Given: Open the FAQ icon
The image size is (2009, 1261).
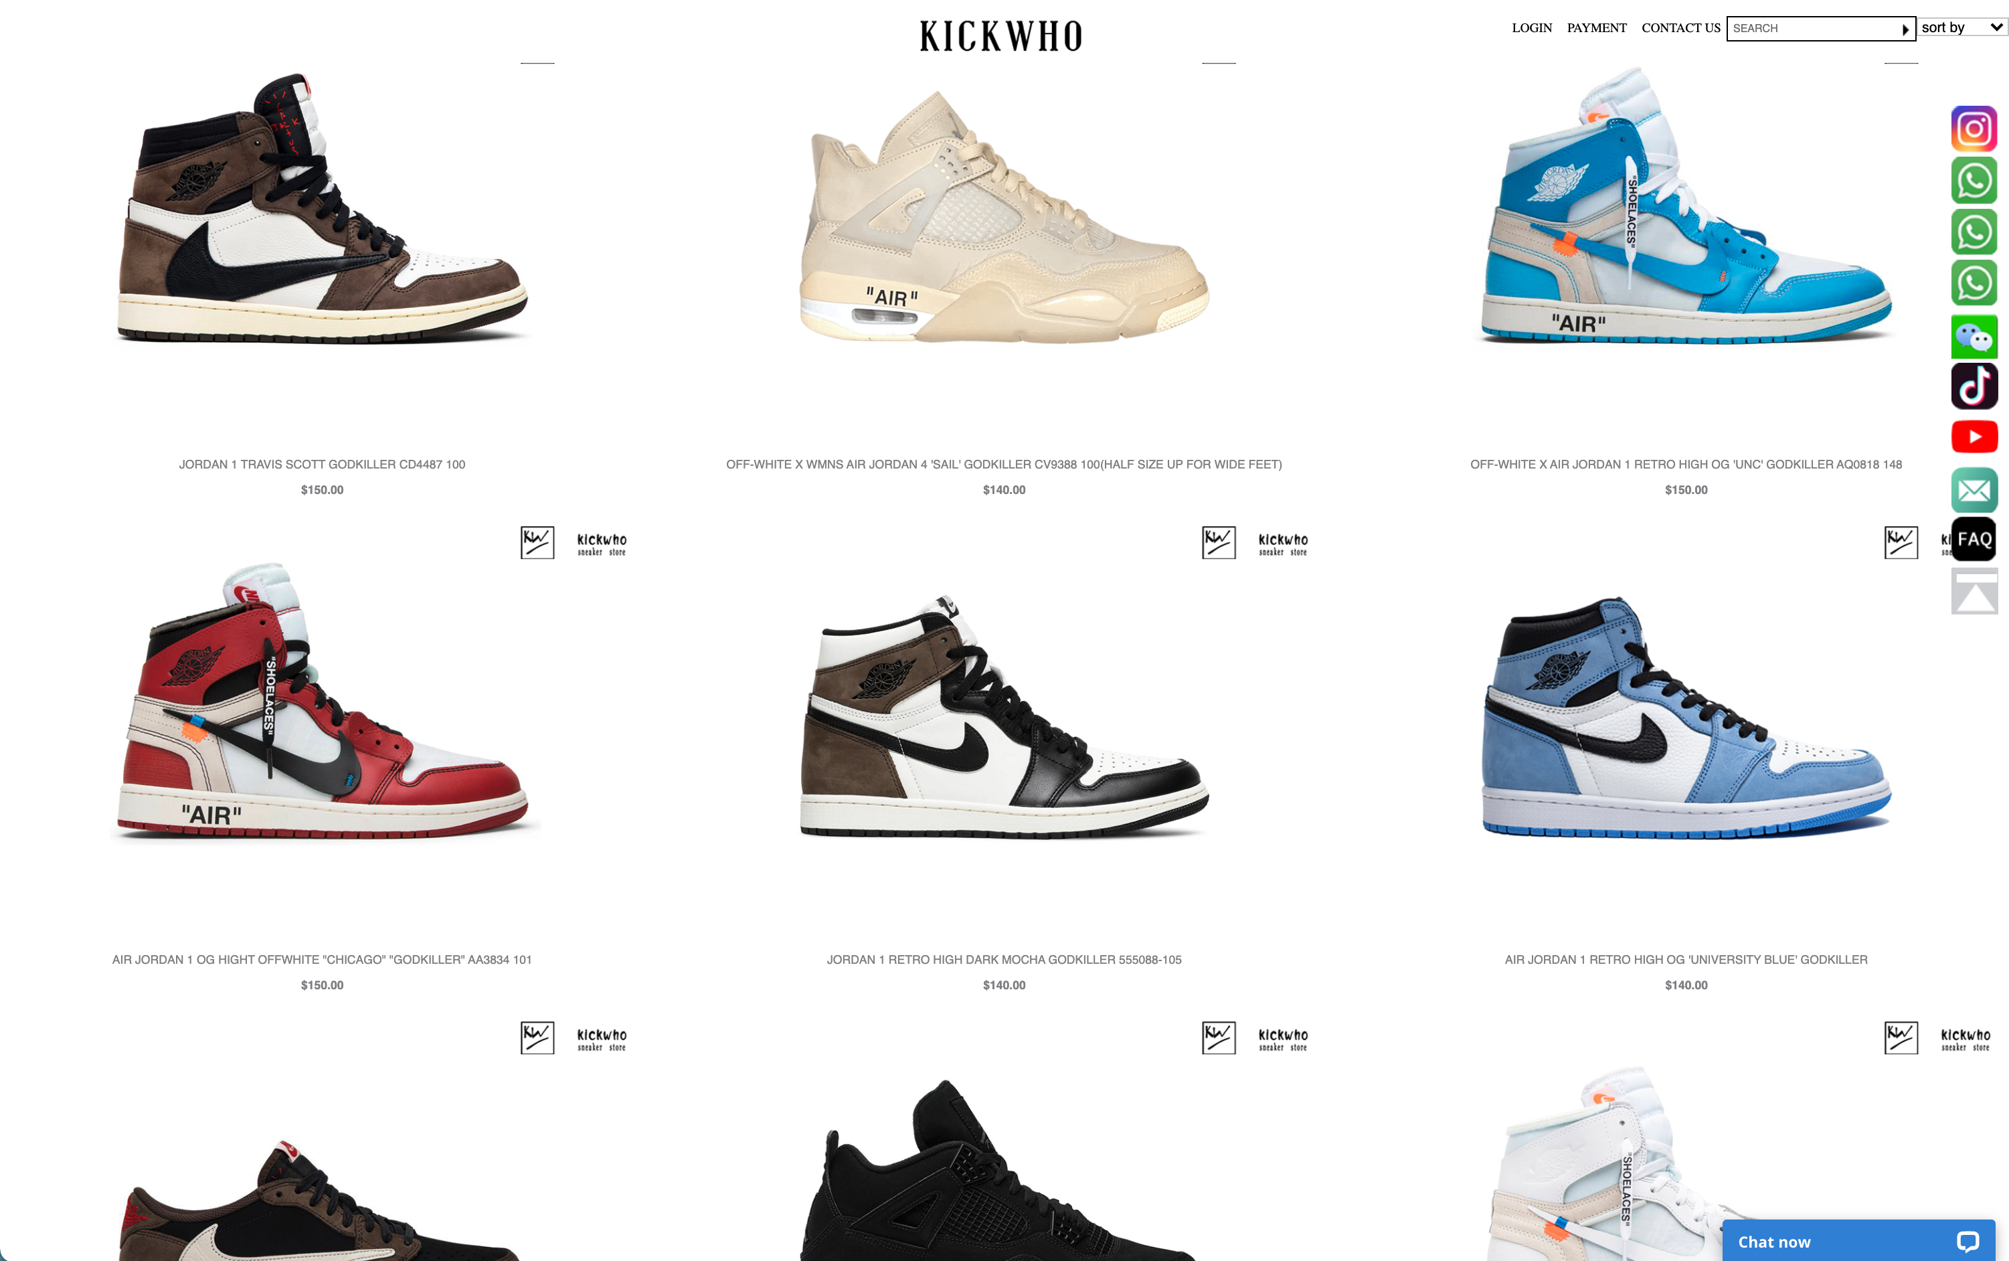Looking at the screenshot, I should point(1973,539).
